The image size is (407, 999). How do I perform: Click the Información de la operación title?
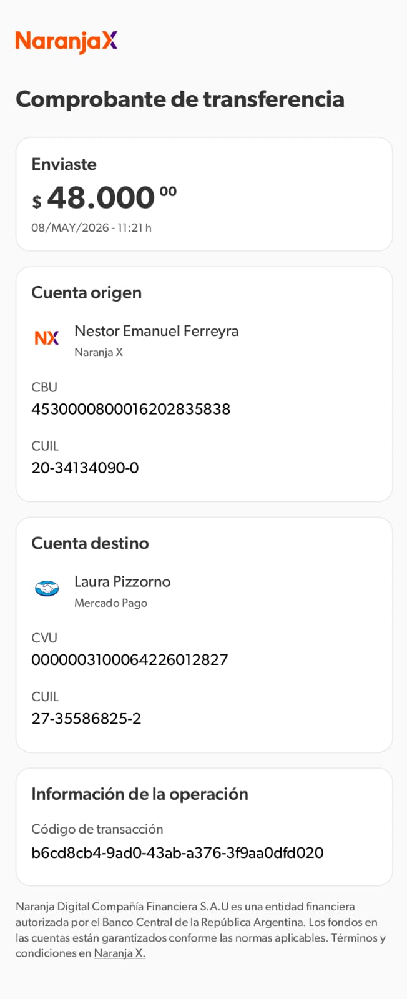pyautogui.click(x=140, y=794)
